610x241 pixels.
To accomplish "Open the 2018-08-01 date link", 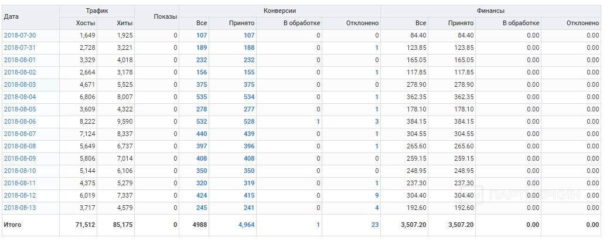I will [x=20, y=60].
